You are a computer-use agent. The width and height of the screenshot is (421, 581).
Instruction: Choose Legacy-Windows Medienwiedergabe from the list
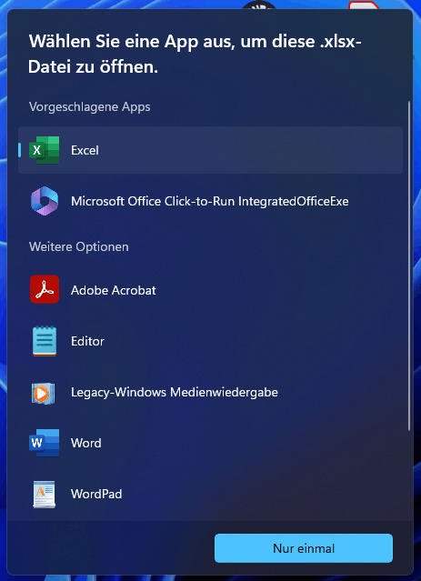point(210,393)
